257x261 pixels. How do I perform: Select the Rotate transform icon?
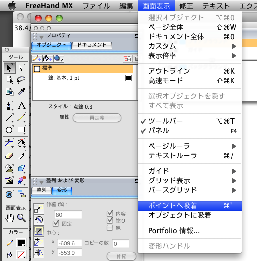39,220
